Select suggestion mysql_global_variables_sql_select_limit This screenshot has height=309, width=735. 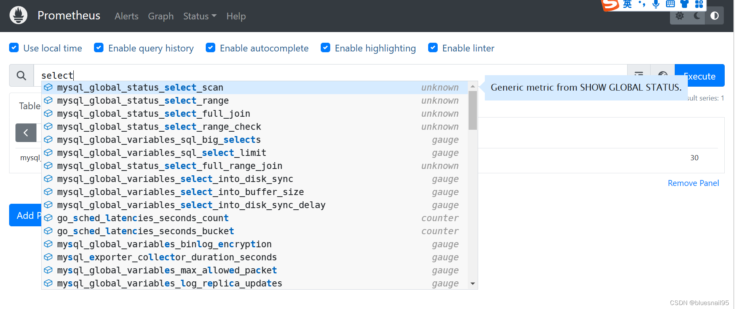pyautogui.click(x=255, y=153)
